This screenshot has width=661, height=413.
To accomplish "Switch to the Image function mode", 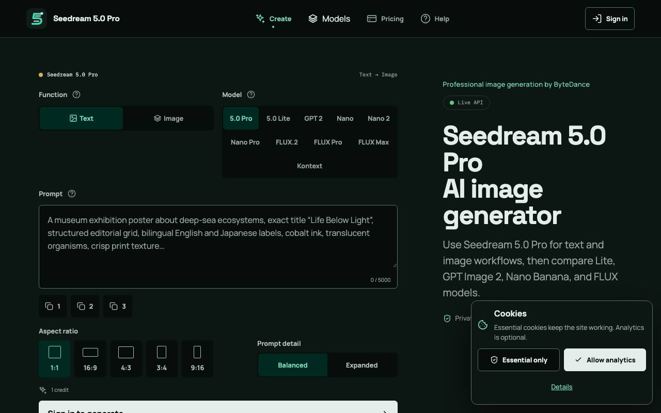I will click(x=168, y=118).
